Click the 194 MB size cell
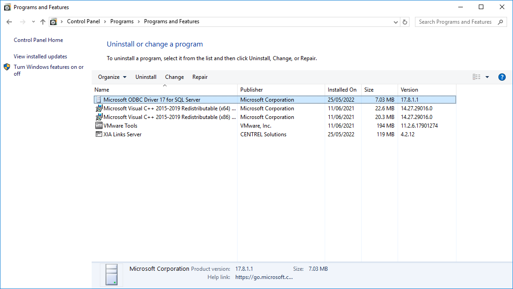 pos(385,126)
